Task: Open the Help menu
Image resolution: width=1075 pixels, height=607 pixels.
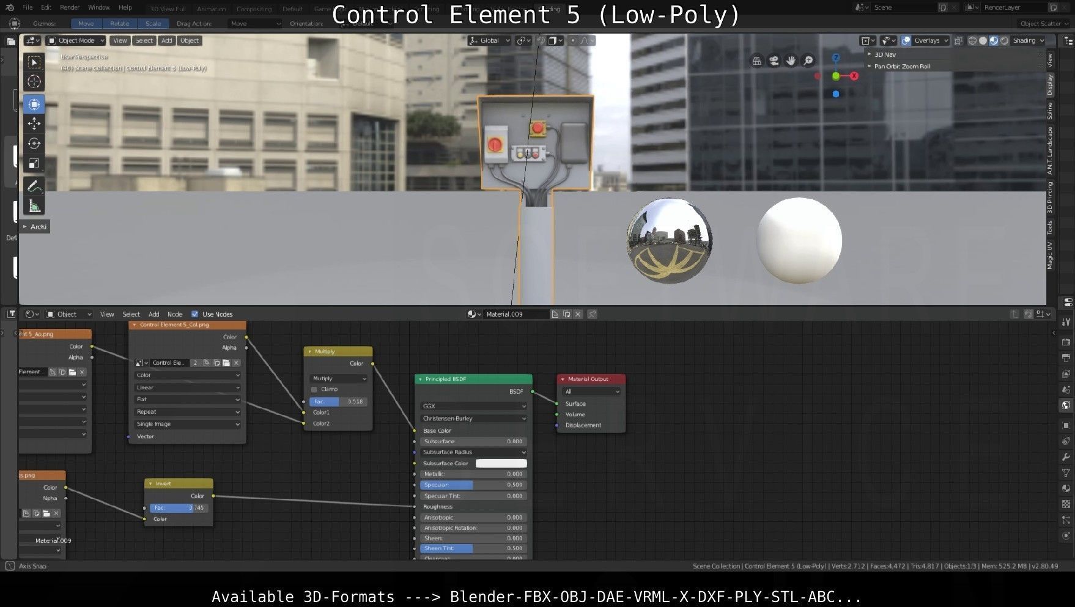Action: point(125,7)
